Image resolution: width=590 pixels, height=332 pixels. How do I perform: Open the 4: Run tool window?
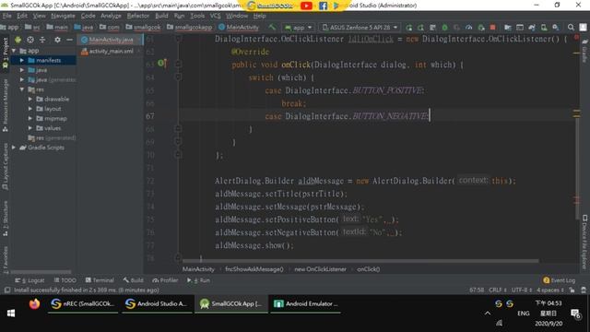tap(199, 280)
